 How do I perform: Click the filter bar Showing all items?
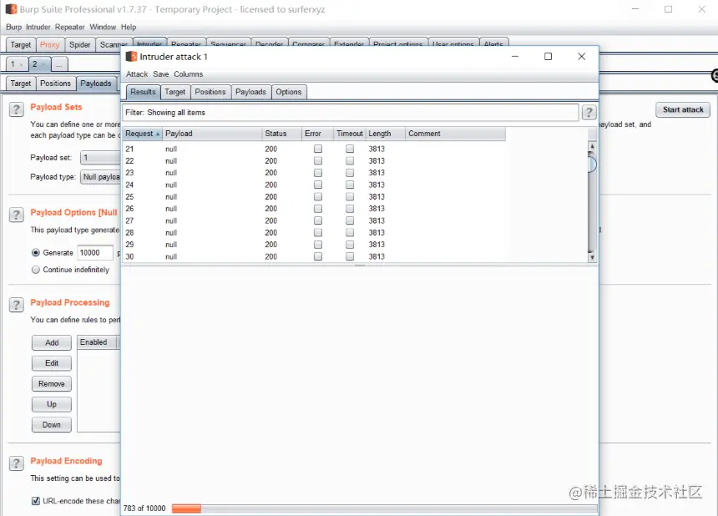pyautogui.click(x=351, y=112)
